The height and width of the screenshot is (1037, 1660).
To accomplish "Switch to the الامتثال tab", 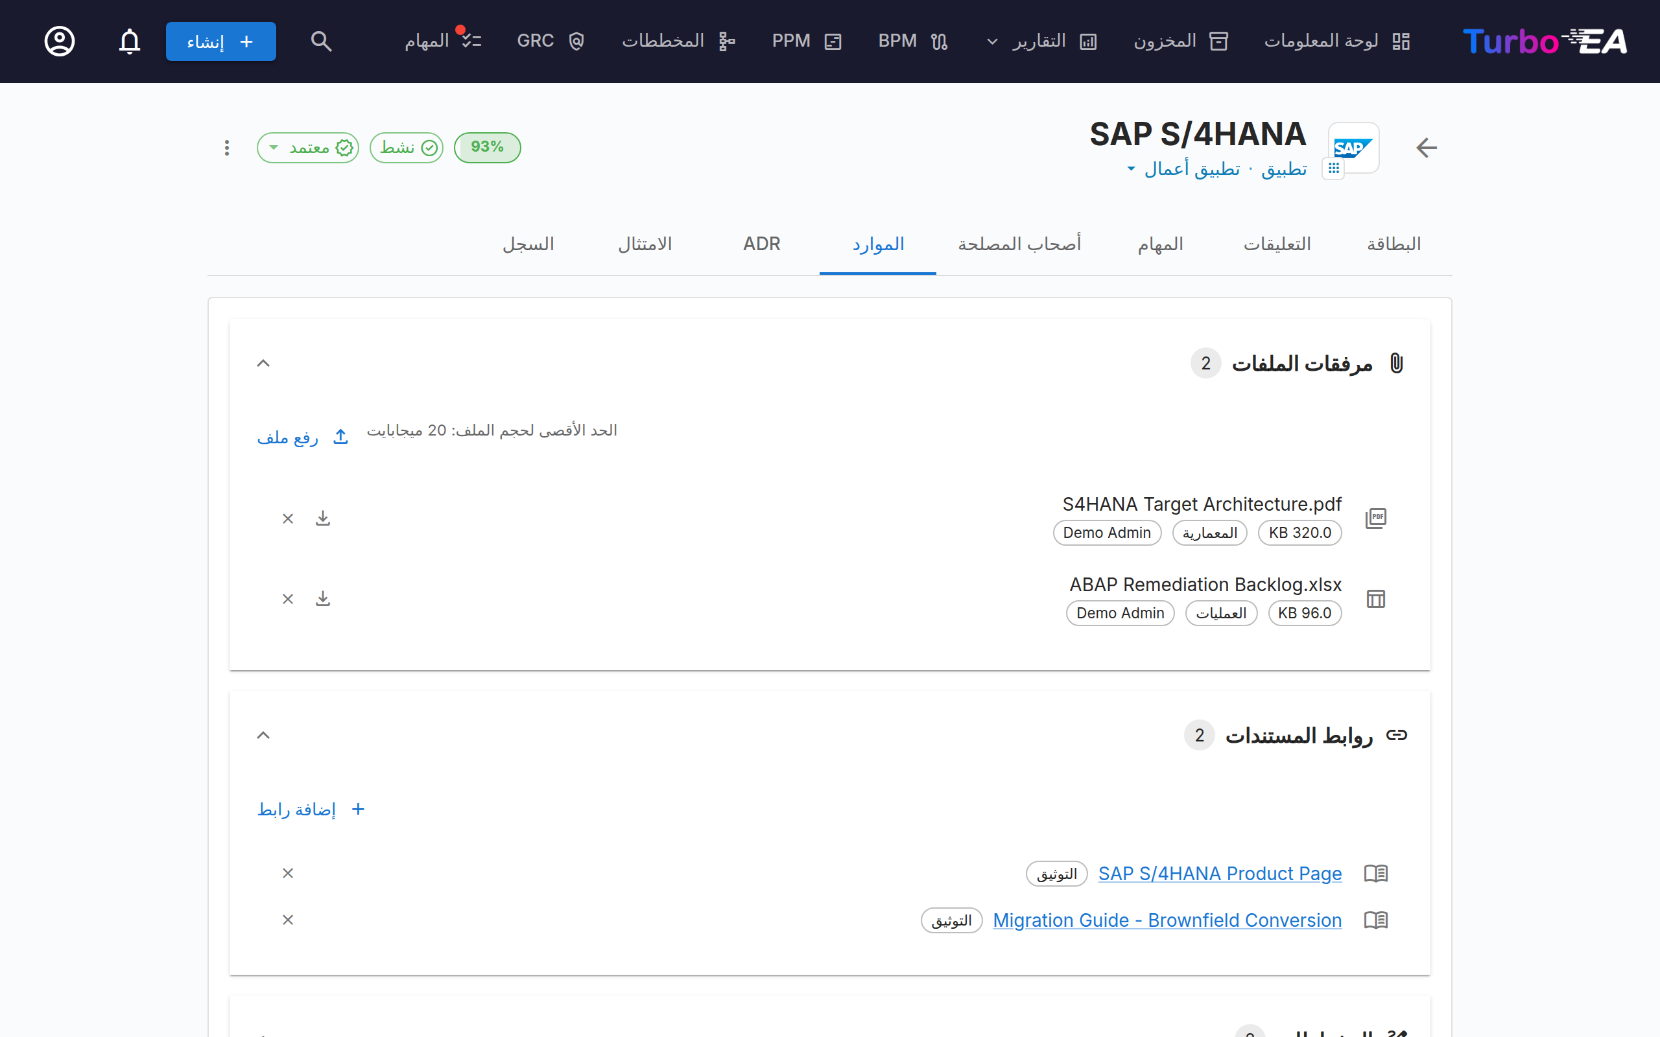I will coord(645,244).
